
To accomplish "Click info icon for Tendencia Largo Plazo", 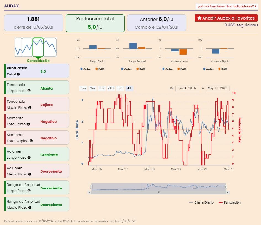I will (x=29, y=91).
